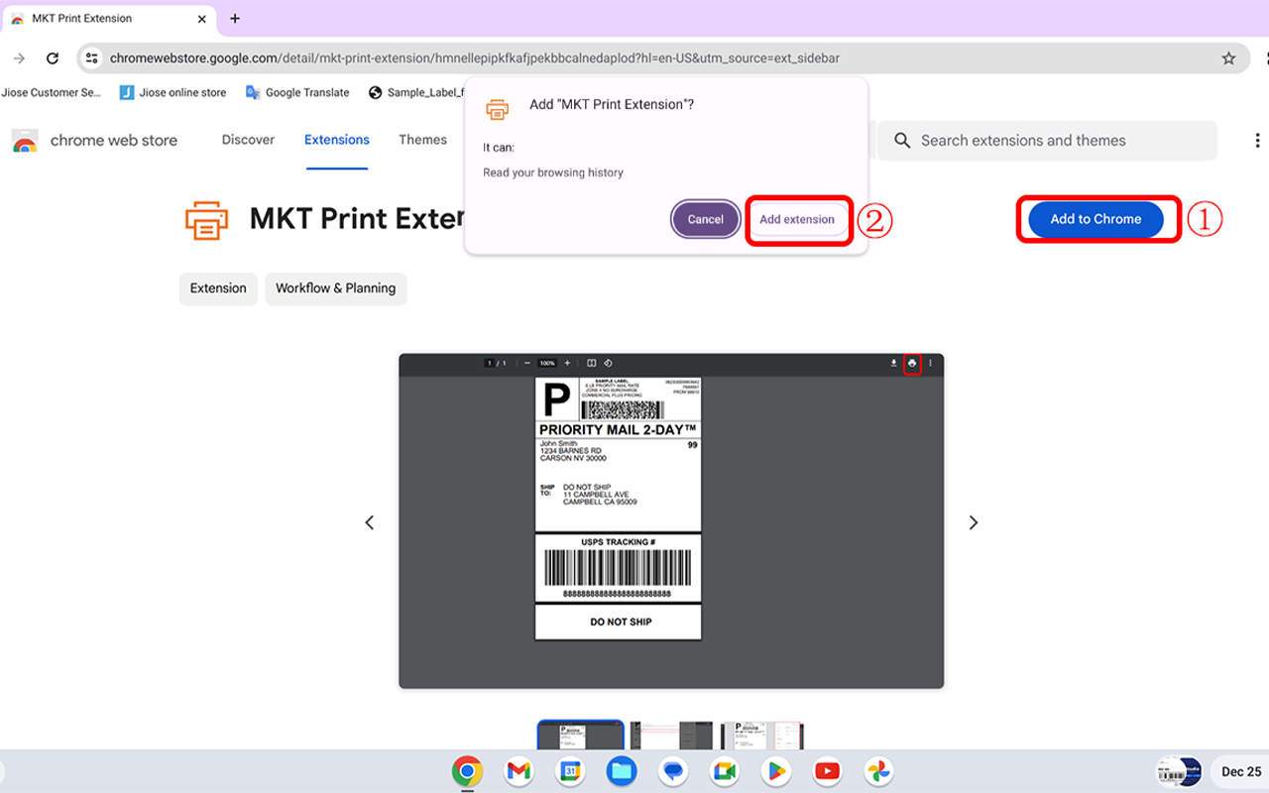The image size is (1269, 793).
Task: Launch Chrome from the shelf
Action: pyautogui.click(x=467, y=771)
